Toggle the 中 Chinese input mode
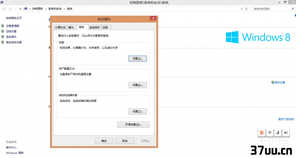 point(270,133)
